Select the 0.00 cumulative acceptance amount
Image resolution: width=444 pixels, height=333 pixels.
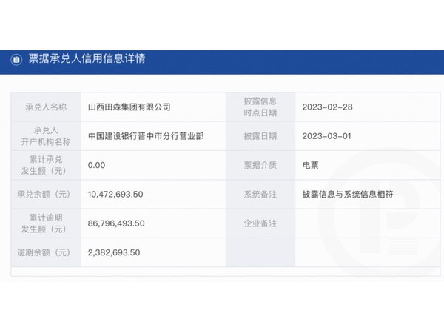coord(97,165)
